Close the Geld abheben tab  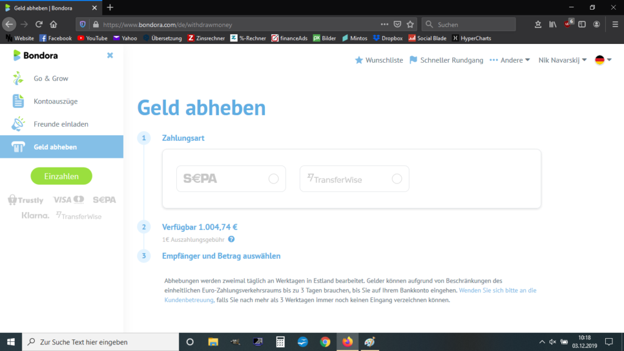pos(94,7)
